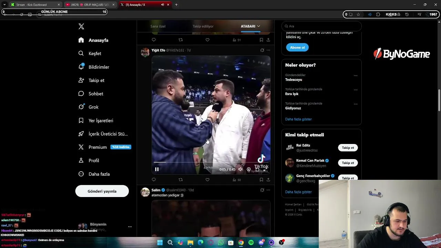Switch to Sana özel tab
The image size is (441, 248).
coord(158,26)
